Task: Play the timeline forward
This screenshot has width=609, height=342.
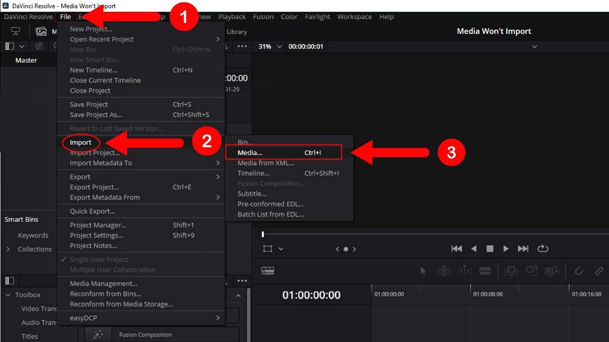Action: coord(506,248)
